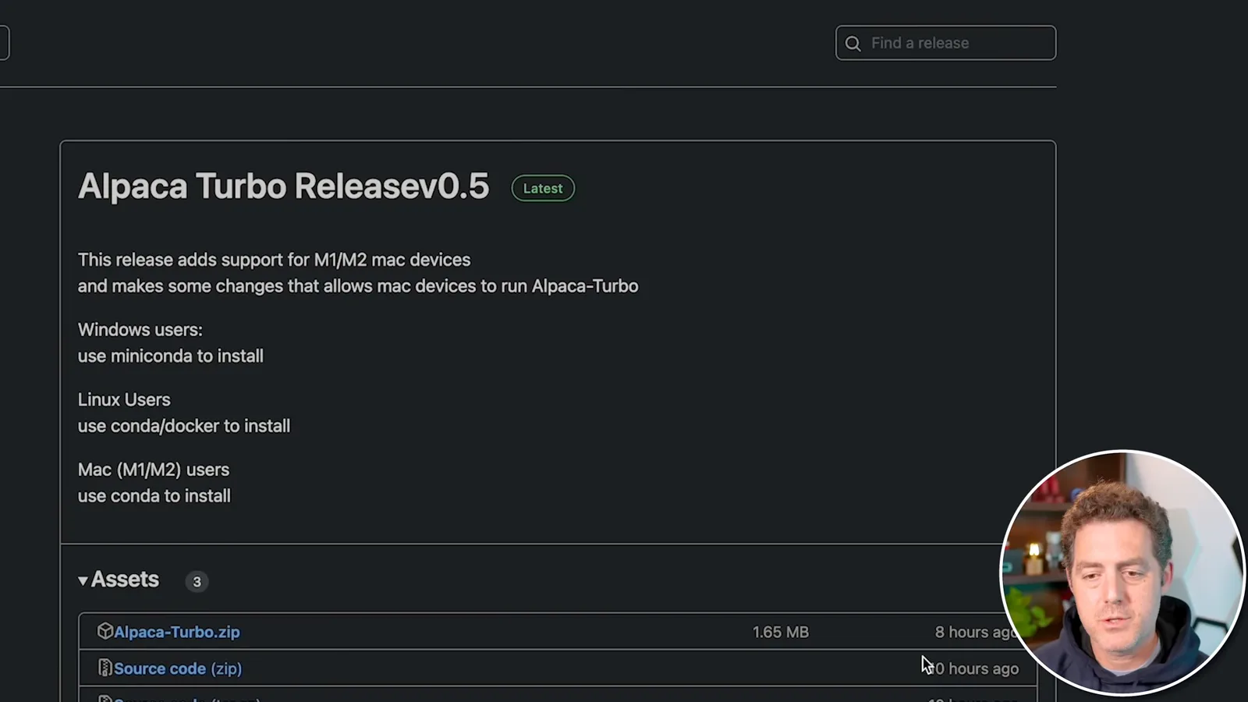The width and height of the screenshot is (1248, 702).
Task: Download Alpaca-Turbo.zip asset
Action: (x=177, y=632)
